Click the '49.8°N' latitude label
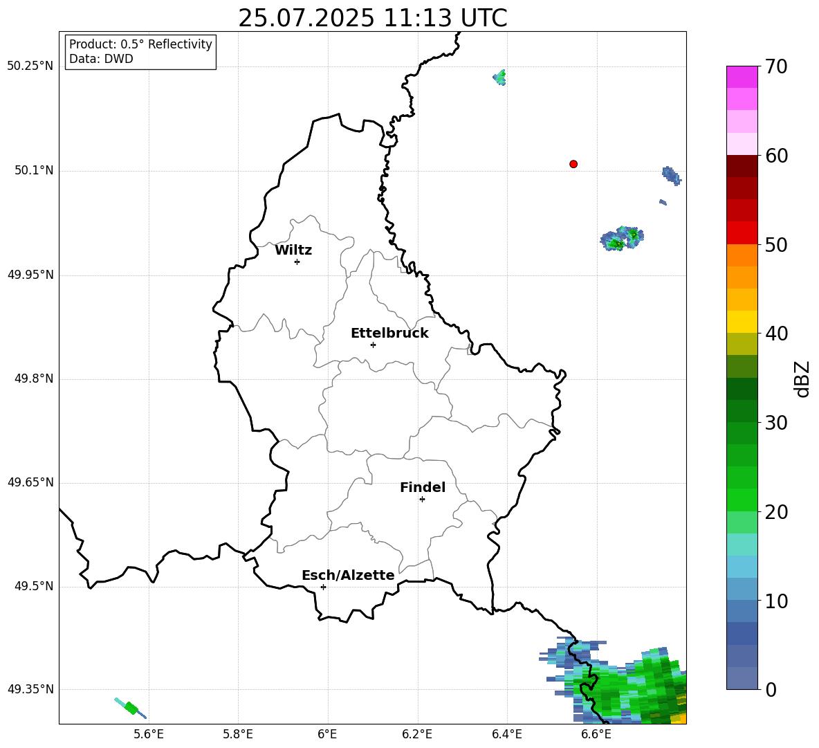 [x=34, y=378]
